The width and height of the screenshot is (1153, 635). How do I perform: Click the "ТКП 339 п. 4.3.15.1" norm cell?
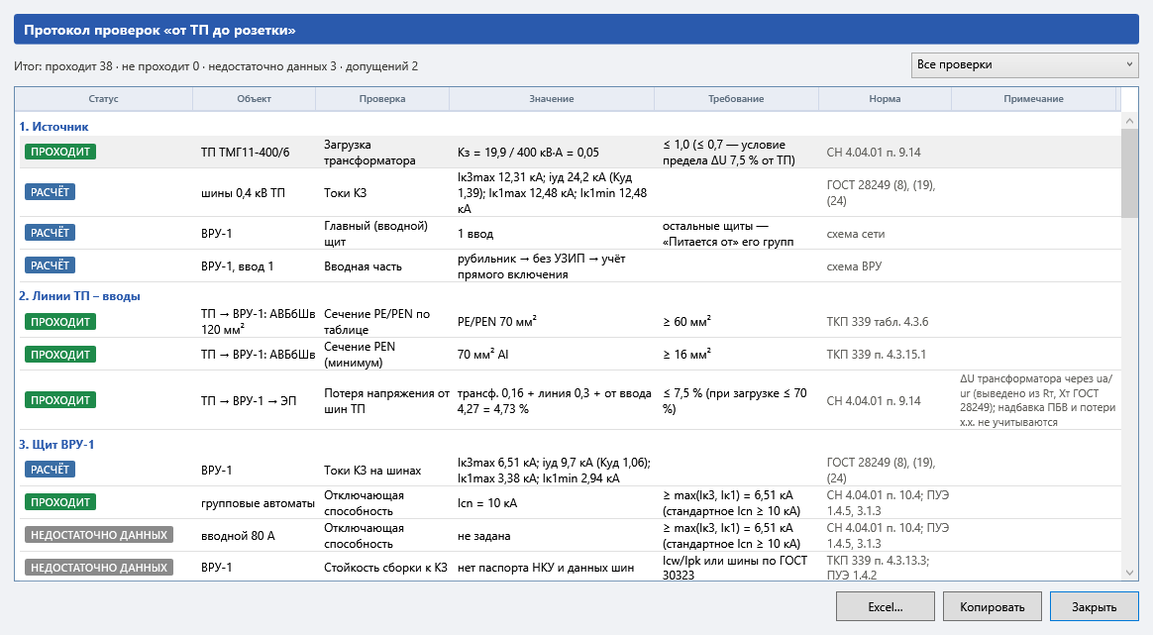point(877,354)
